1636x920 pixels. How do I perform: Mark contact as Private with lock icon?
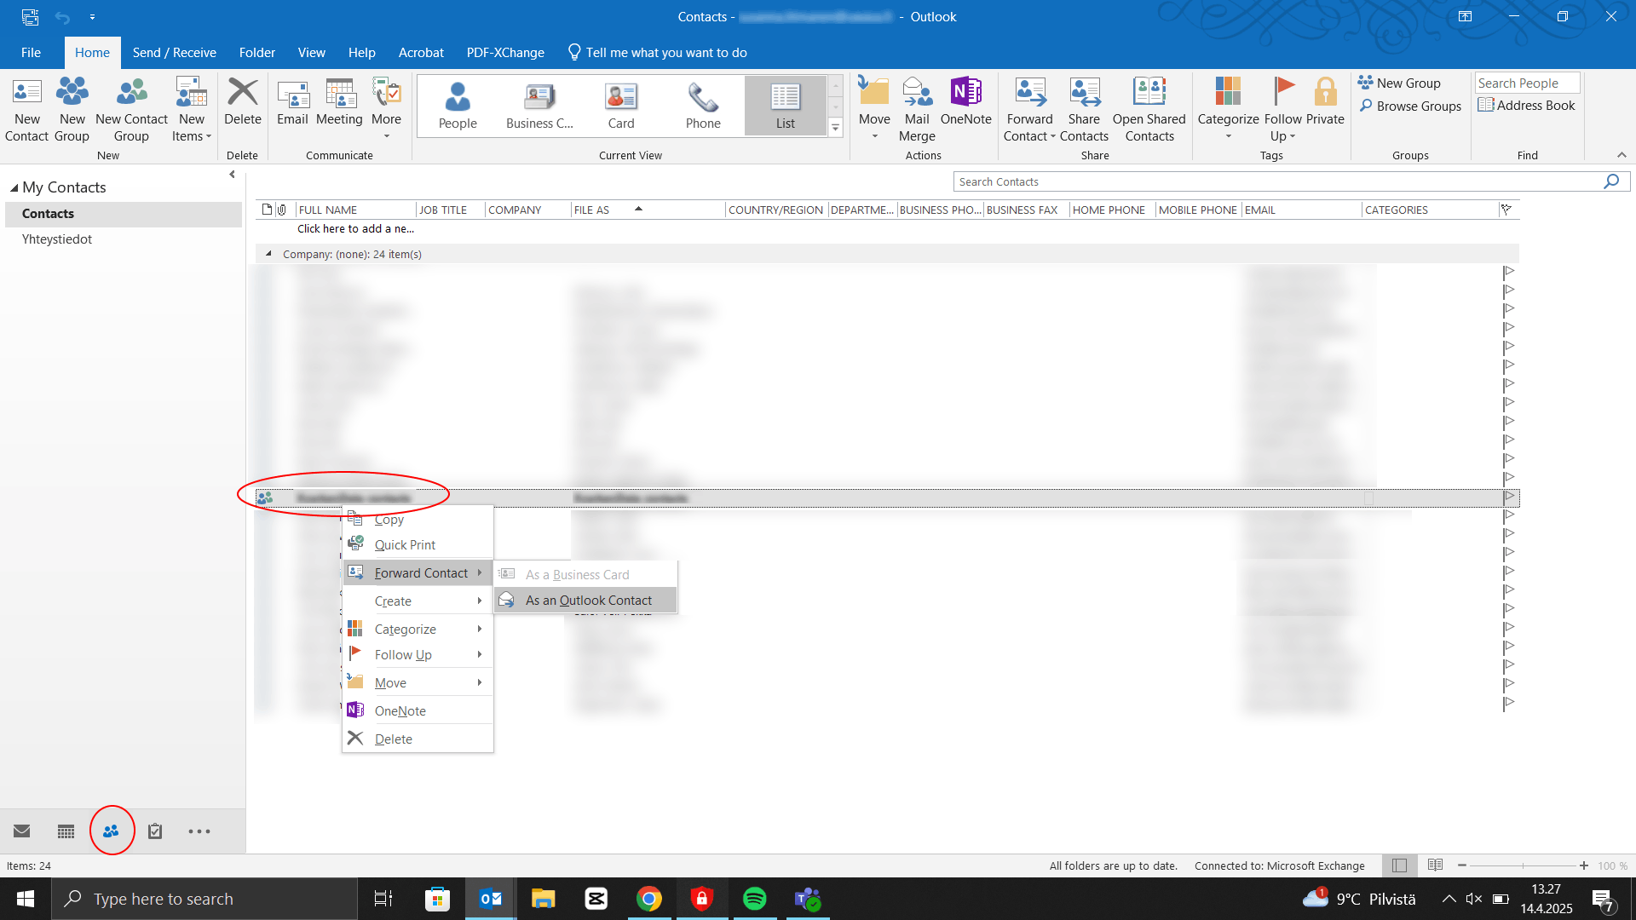coord(1325,102)
